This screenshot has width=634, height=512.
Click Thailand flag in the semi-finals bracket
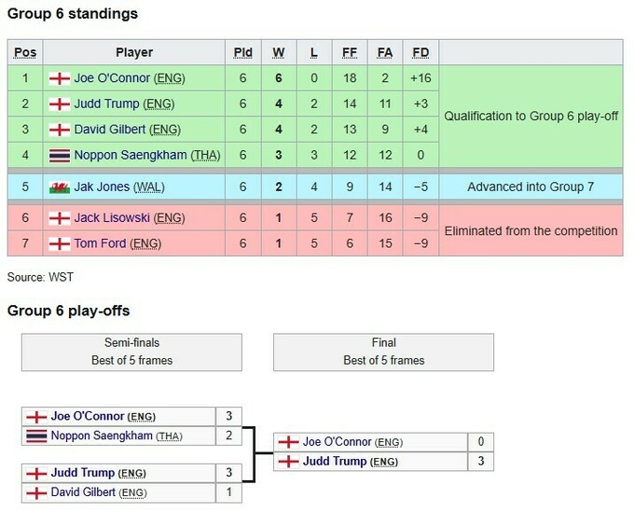pos(36,436)
